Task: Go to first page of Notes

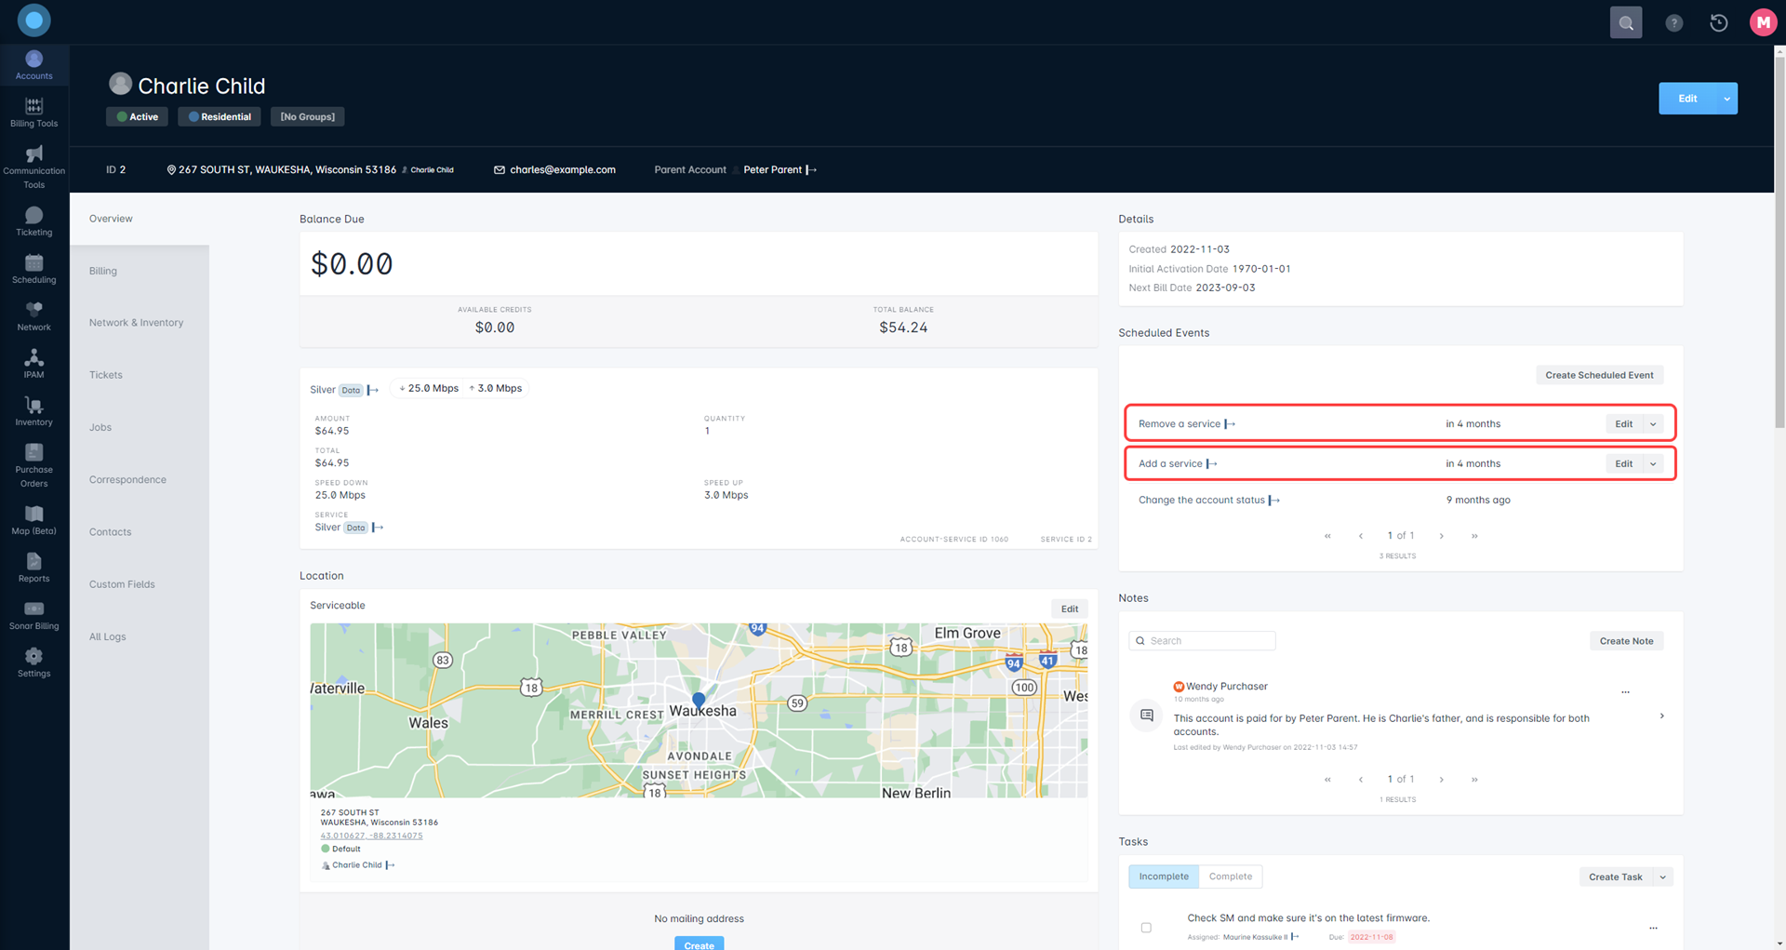Action: pos(1327,780)
